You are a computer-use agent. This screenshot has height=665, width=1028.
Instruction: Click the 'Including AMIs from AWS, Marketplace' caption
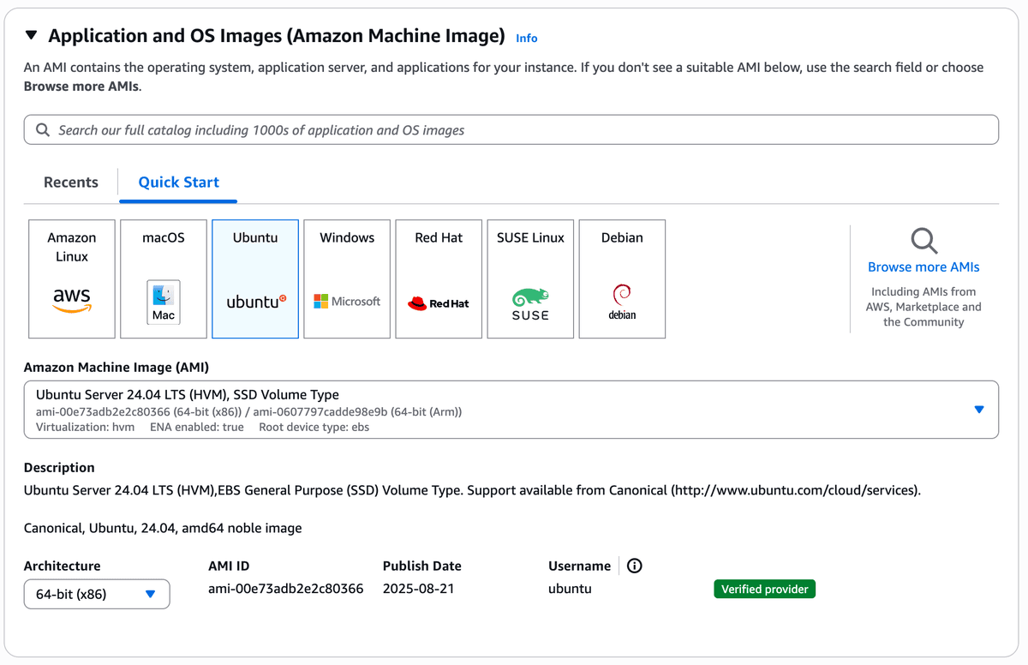[x=923, y=307]
